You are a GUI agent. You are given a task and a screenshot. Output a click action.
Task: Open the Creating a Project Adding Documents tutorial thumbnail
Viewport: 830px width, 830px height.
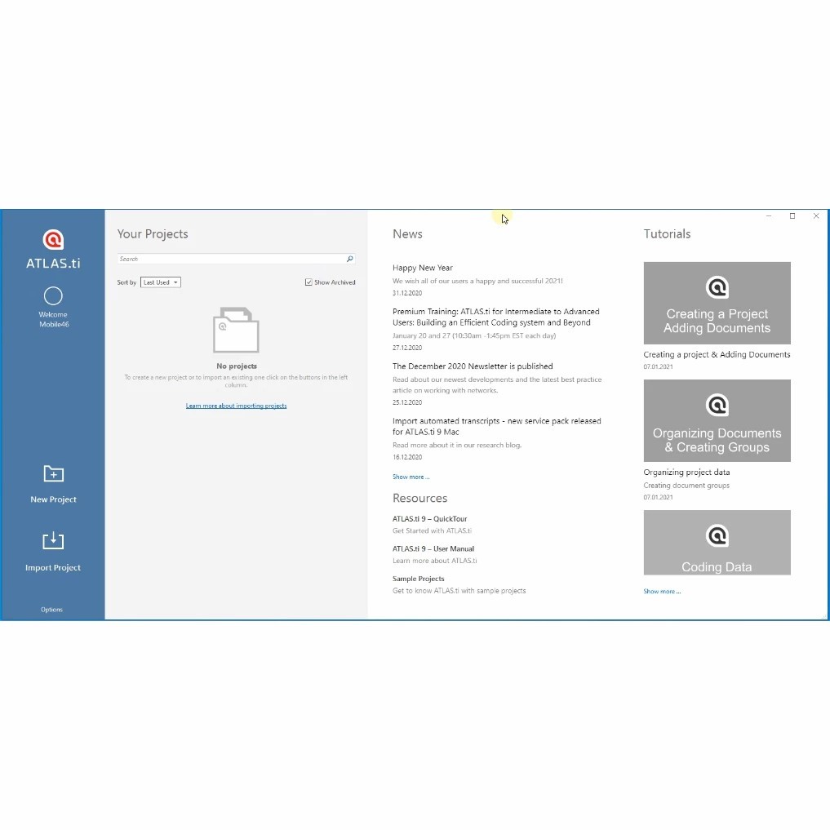tap(717, 303)
